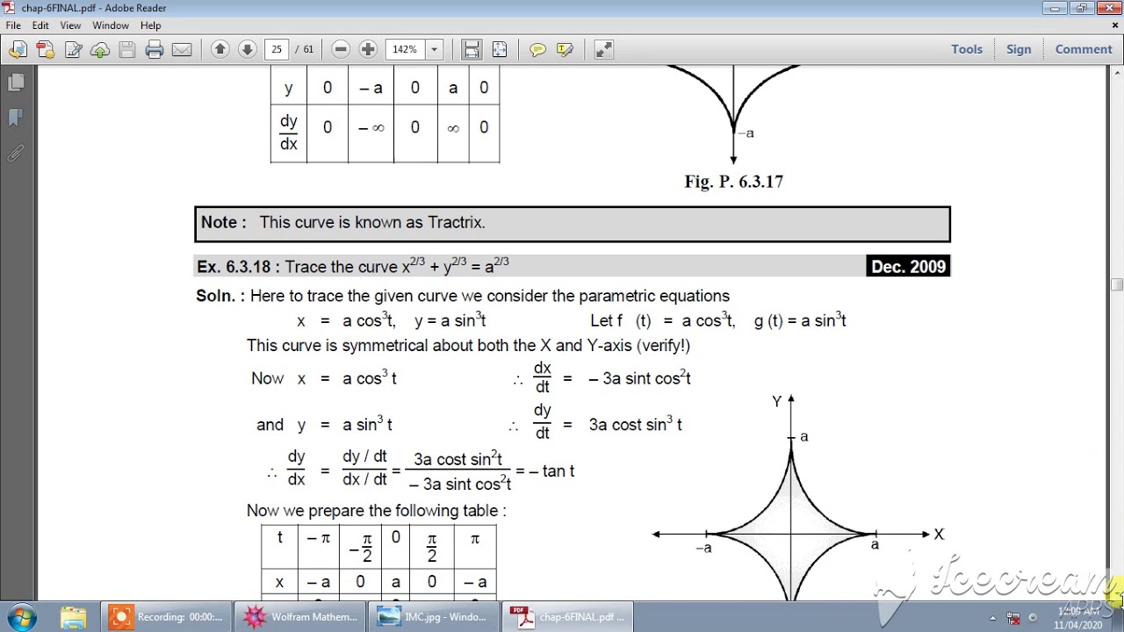
Task: Open the Window menu
Action: pyautogui.click(x=111, y=25)
